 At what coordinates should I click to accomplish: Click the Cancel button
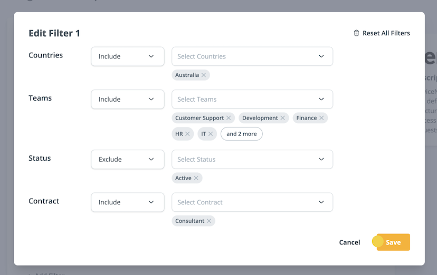pyautogui.click(x=349, y=242)
